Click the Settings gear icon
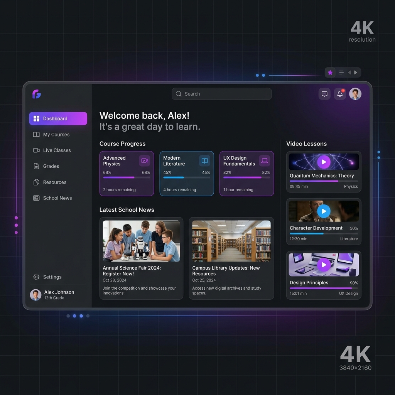 click(36, 277)
